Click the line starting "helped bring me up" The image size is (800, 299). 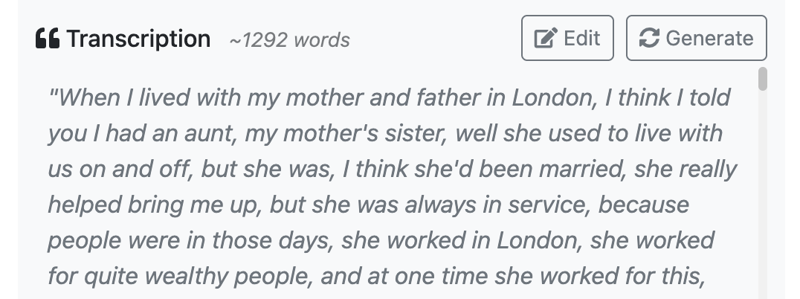[x=368, y=205]
